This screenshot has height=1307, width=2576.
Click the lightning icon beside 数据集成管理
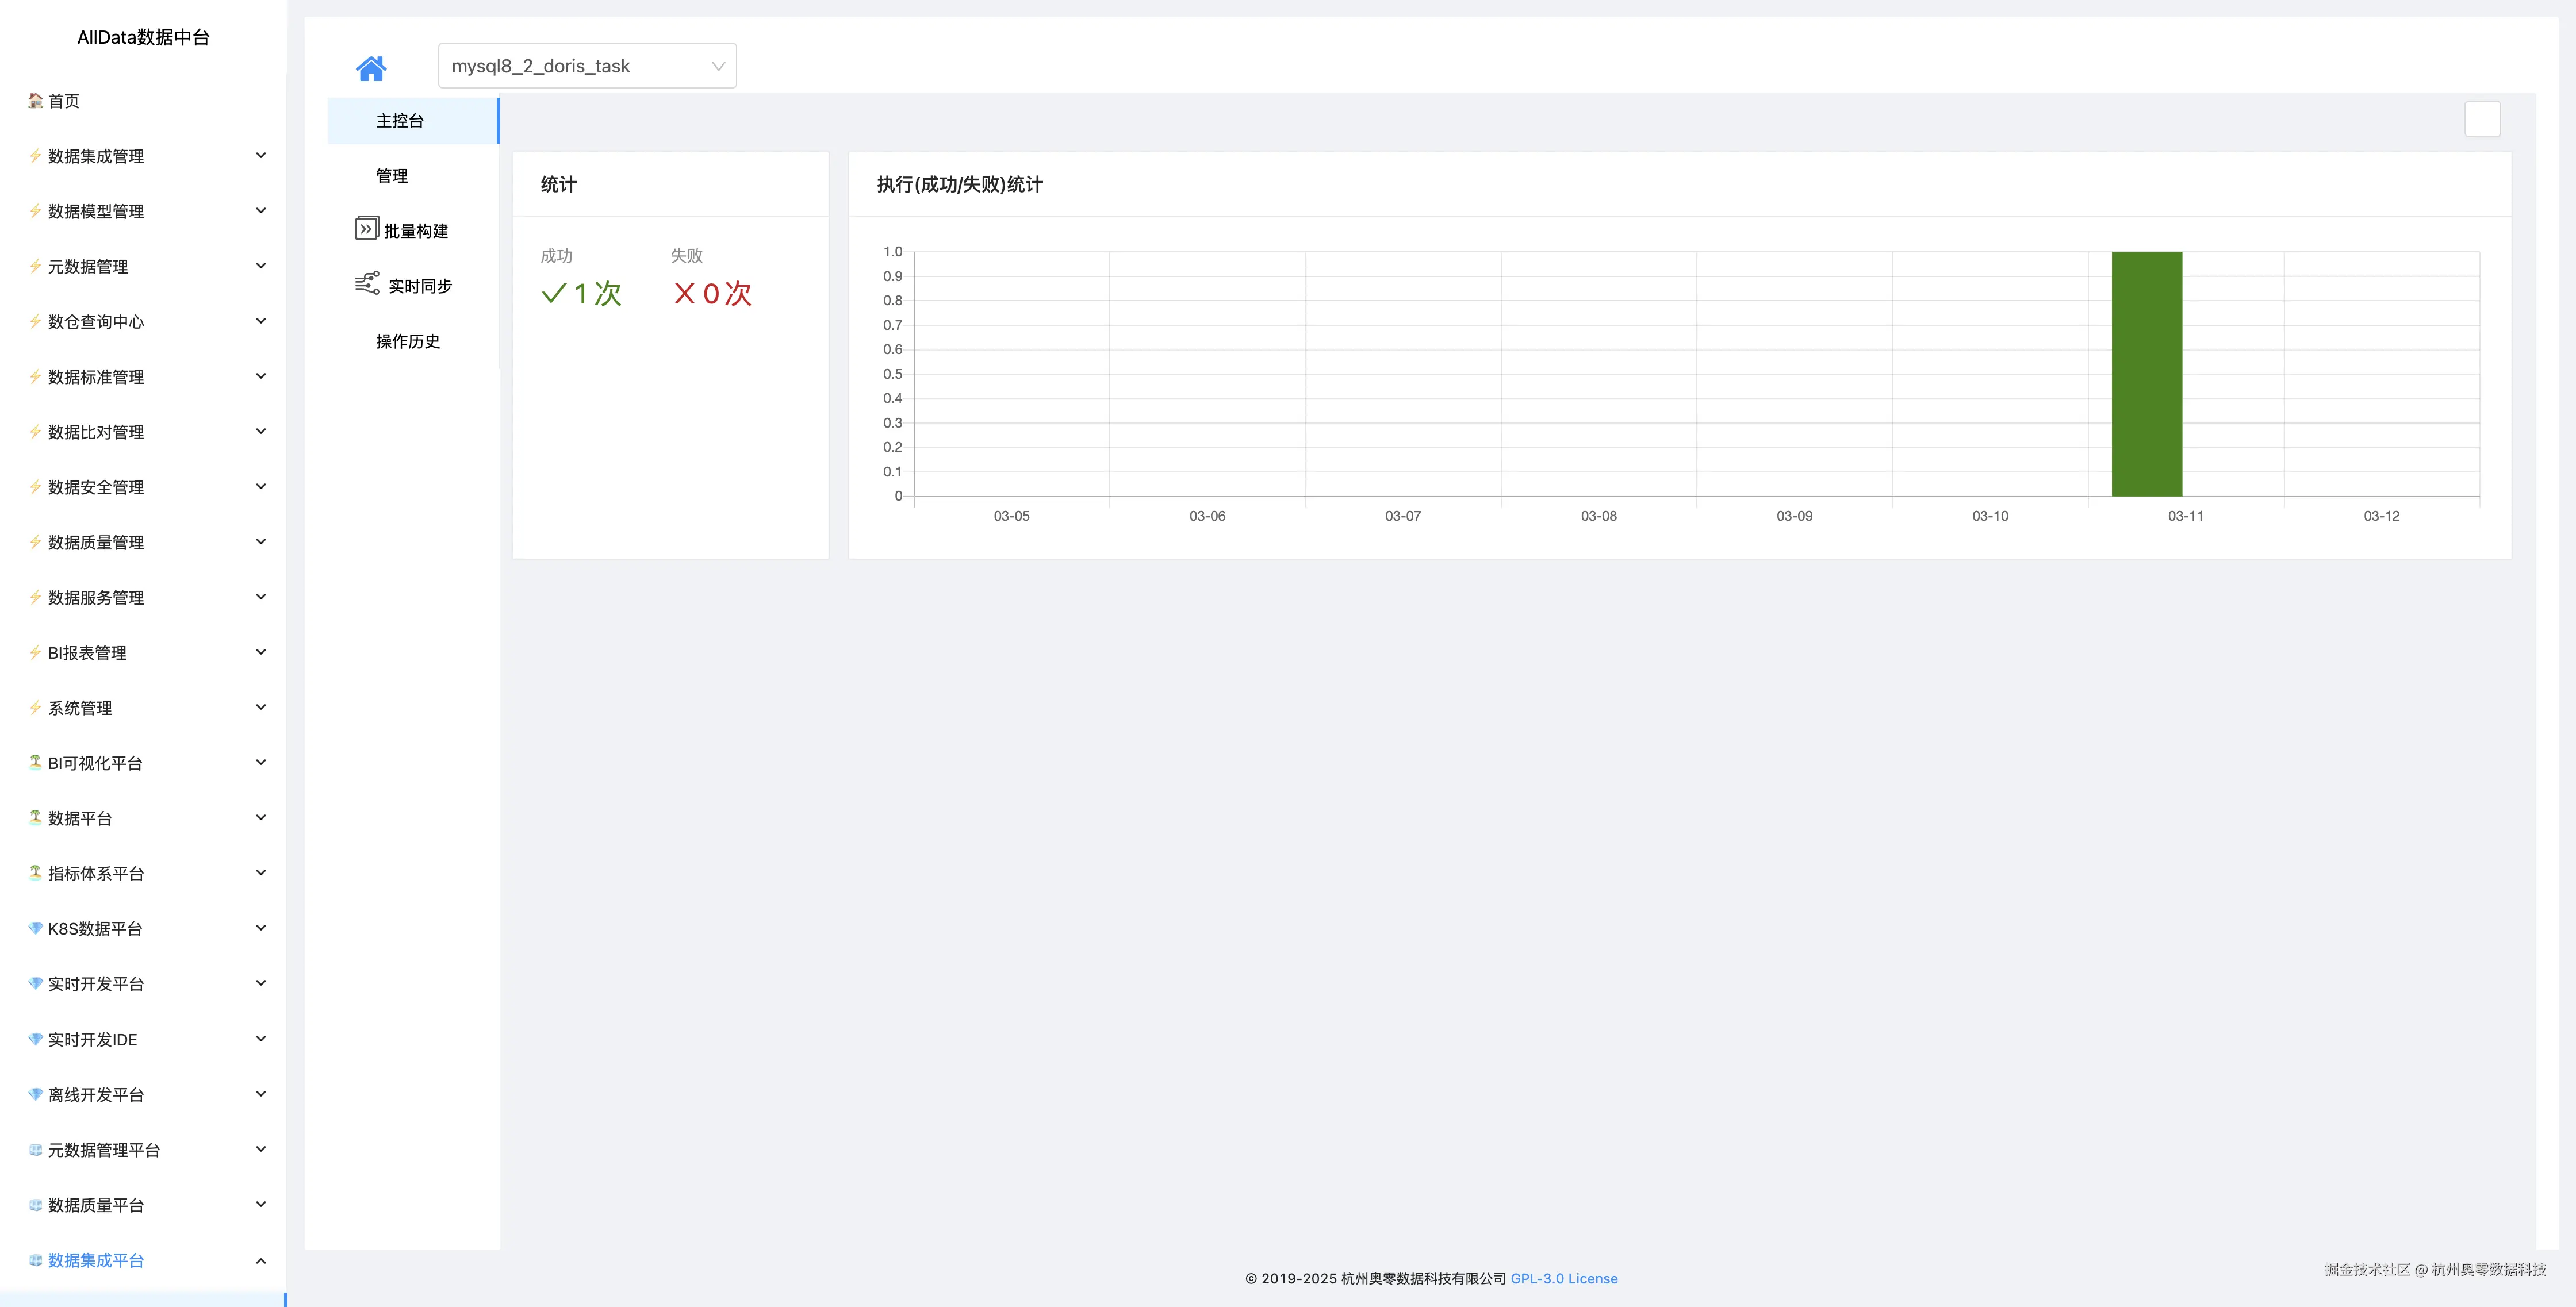(x=35, y=156)
